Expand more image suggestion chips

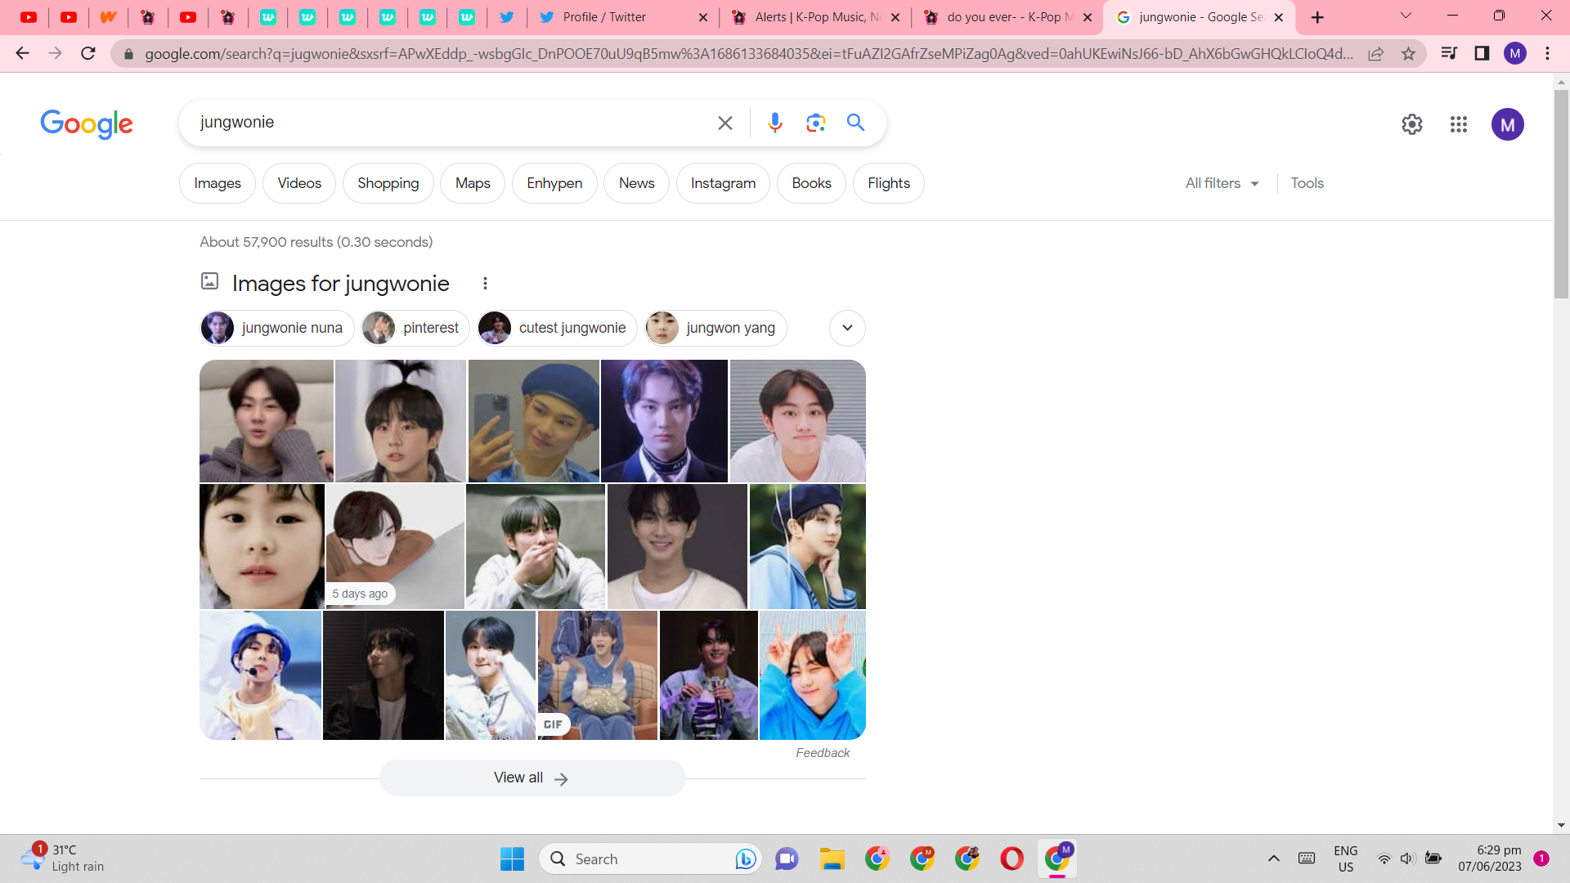(x=847, y=328)
